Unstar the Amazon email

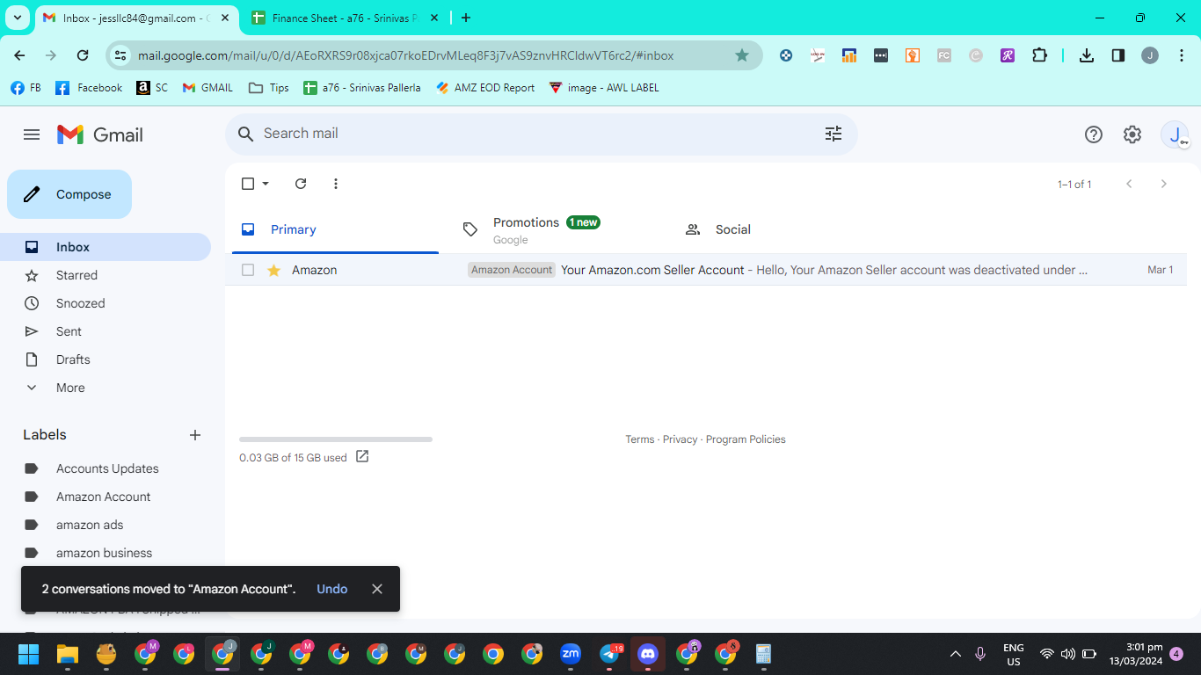pos(273,270)
